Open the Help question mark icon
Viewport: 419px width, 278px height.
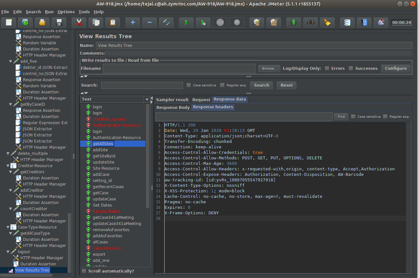(x=364, y=22)
